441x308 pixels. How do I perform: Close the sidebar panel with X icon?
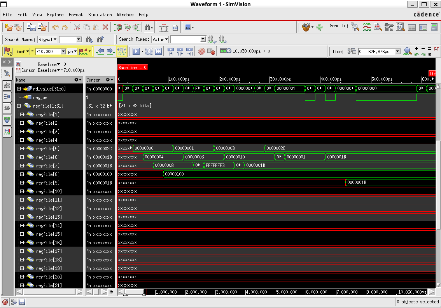[4, 62]
